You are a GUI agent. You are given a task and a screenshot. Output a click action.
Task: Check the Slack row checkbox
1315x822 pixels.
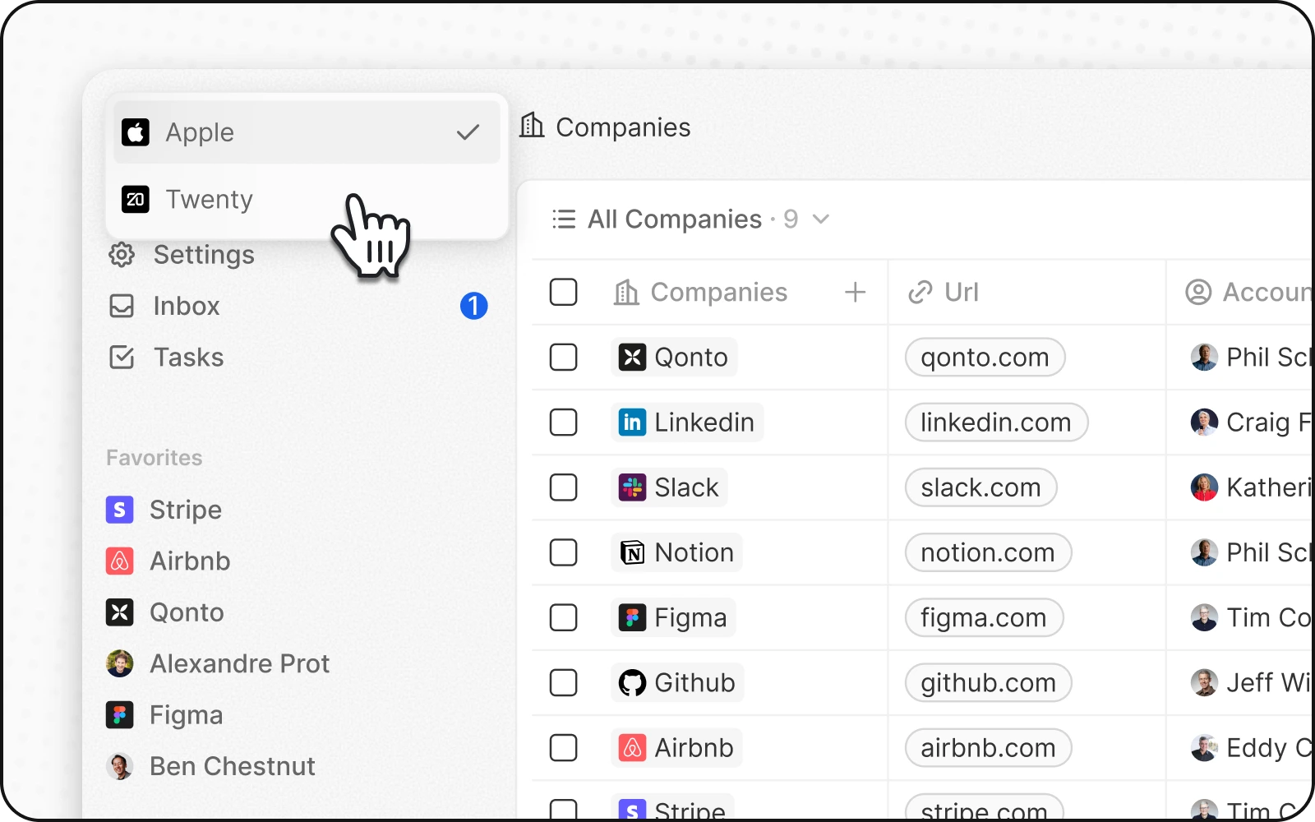click(563, 487)
